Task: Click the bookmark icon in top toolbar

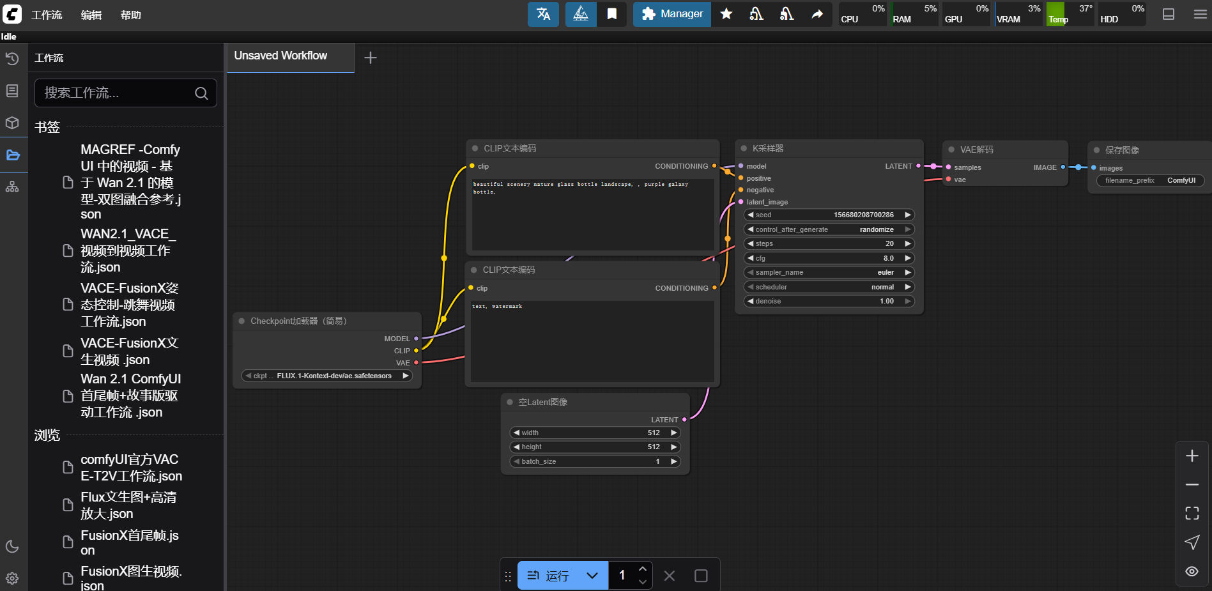Action: coord(612,14)
